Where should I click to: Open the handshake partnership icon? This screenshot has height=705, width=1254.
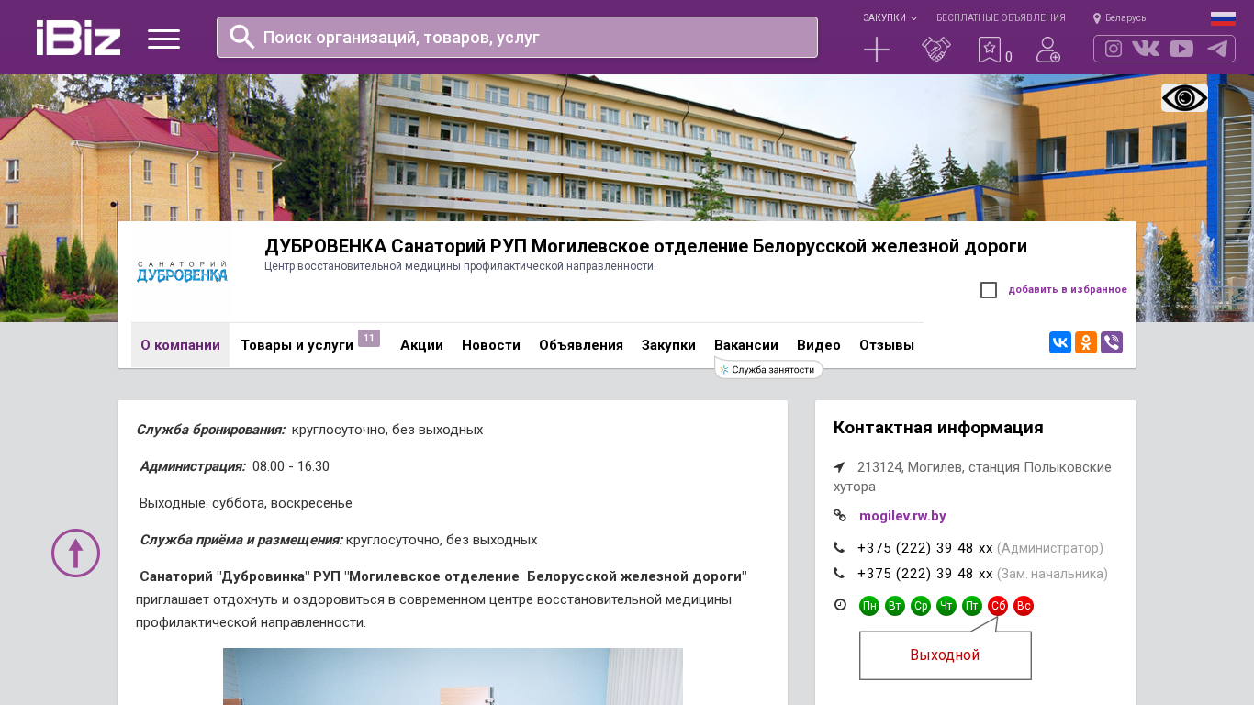pyautogui.click(x=936, y=50)
